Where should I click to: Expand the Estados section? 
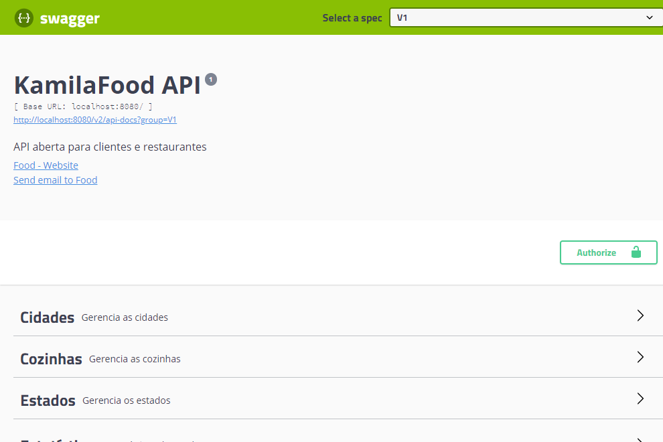(x=338, y=399)
